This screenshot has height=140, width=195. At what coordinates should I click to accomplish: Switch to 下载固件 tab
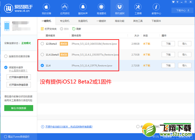[156, 21]
